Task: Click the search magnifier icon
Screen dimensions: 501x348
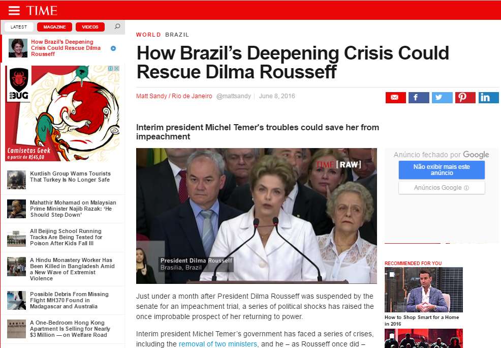Action: (x=117, y=26)
